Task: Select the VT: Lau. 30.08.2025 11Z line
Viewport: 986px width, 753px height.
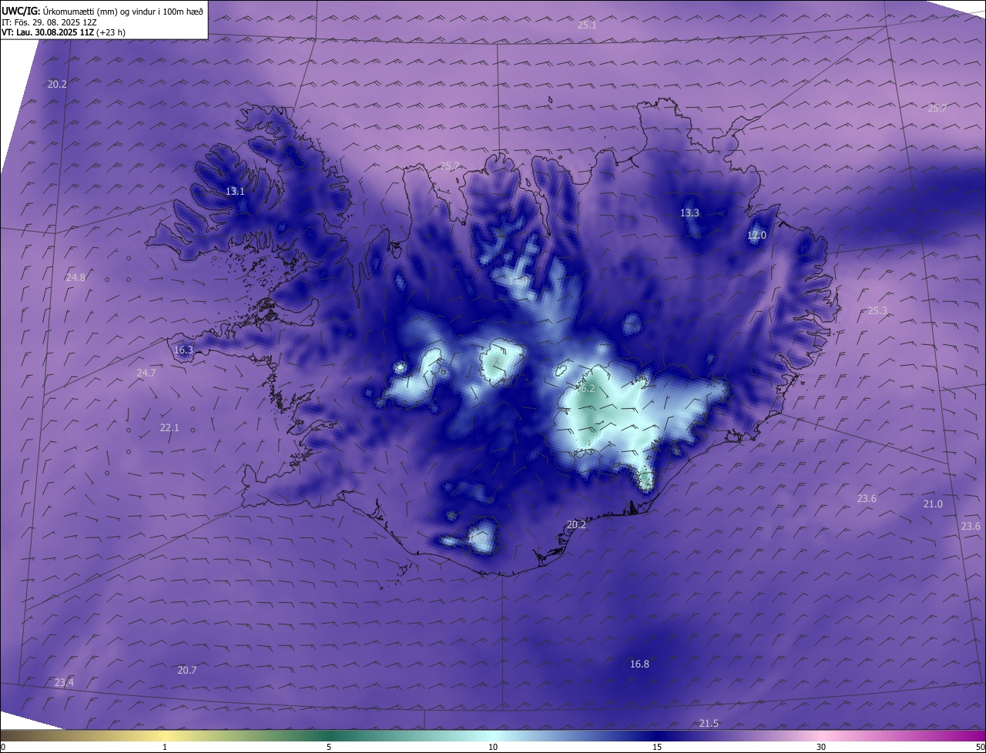Action: pos(64,33)
